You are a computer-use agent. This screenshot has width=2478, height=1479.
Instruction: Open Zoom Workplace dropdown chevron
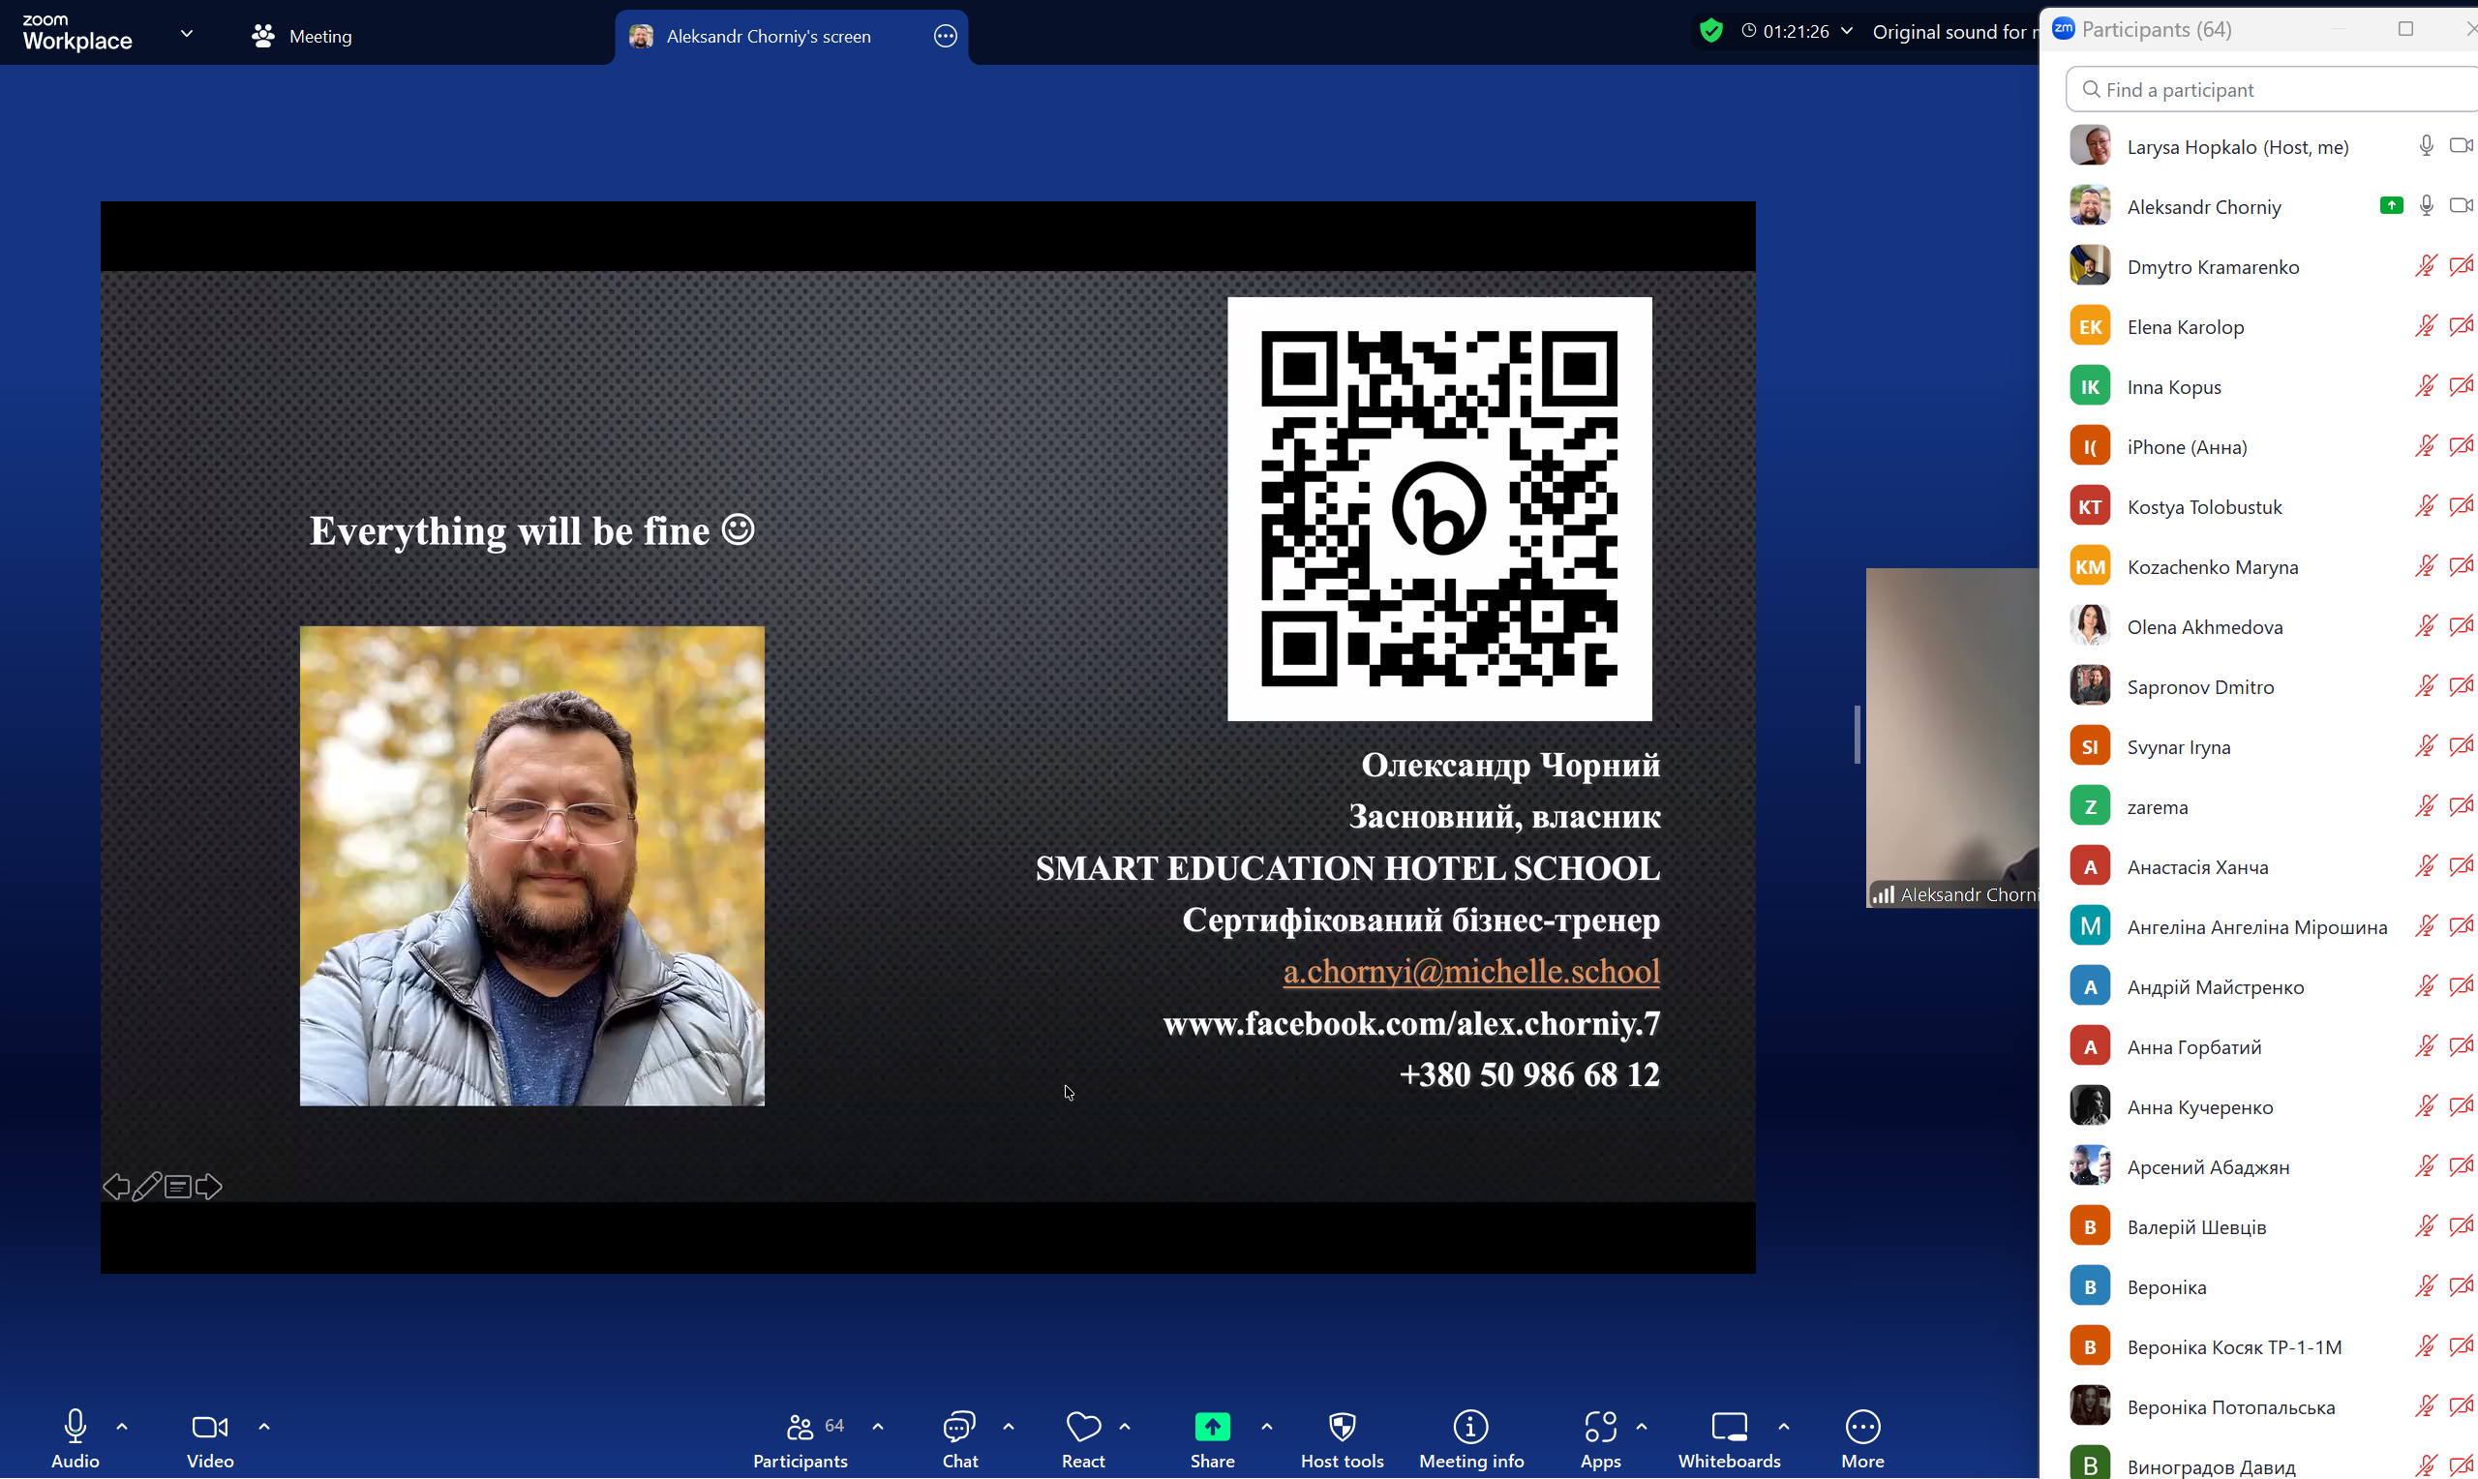pos(186,34)
